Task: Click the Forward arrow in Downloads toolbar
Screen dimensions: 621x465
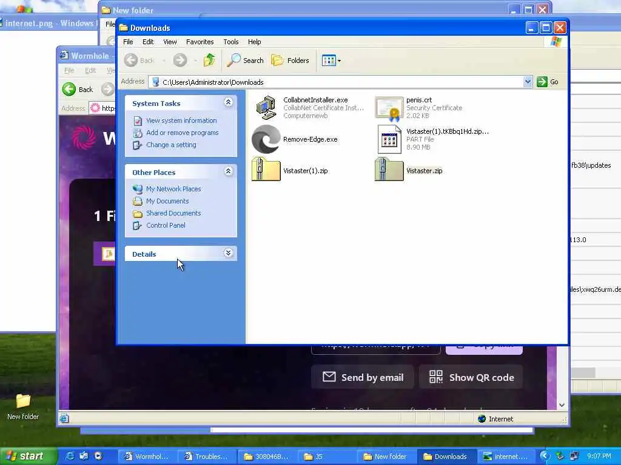Action: 180,60
